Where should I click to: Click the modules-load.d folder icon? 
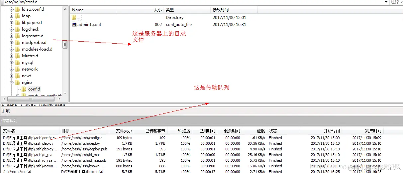(x=18, y=49)
